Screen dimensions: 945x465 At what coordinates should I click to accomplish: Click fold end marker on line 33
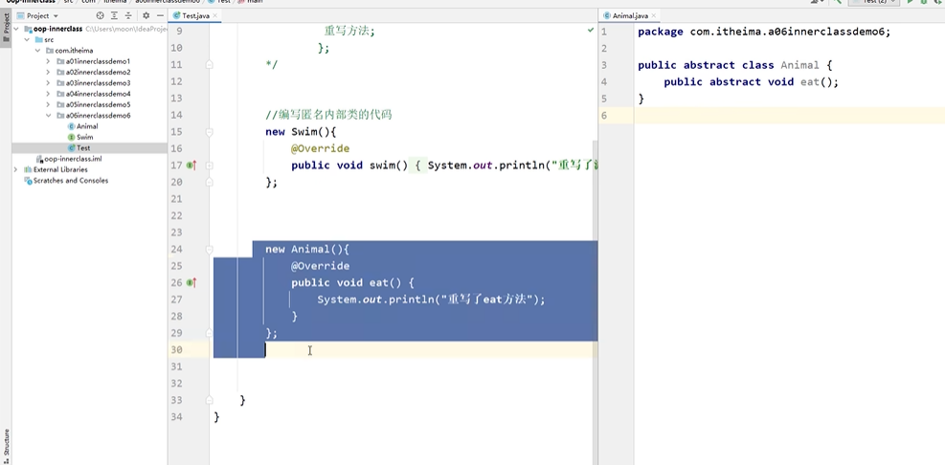point(209,400)
